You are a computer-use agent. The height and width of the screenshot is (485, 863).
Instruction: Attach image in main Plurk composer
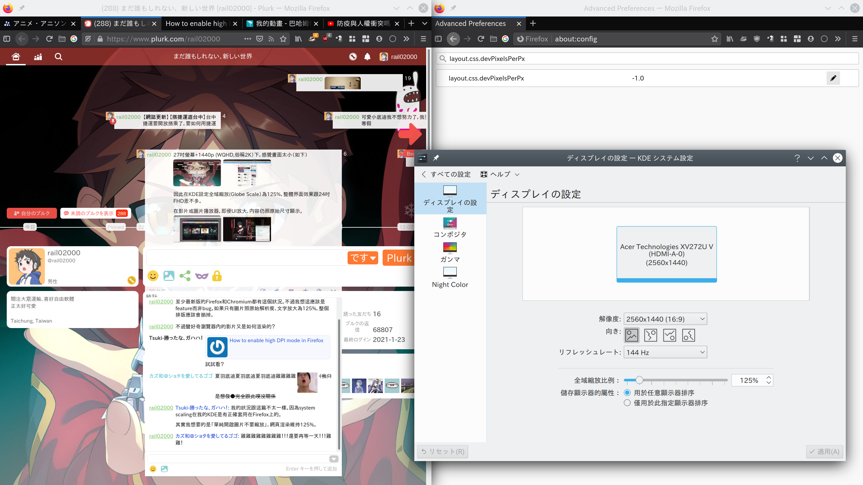169,276
